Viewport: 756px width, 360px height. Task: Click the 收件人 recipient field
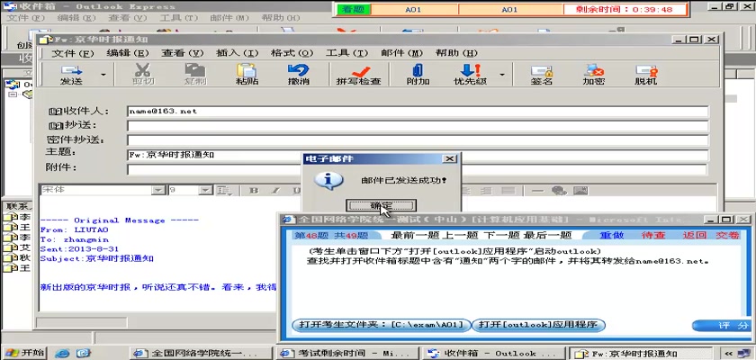click(418, 112)
